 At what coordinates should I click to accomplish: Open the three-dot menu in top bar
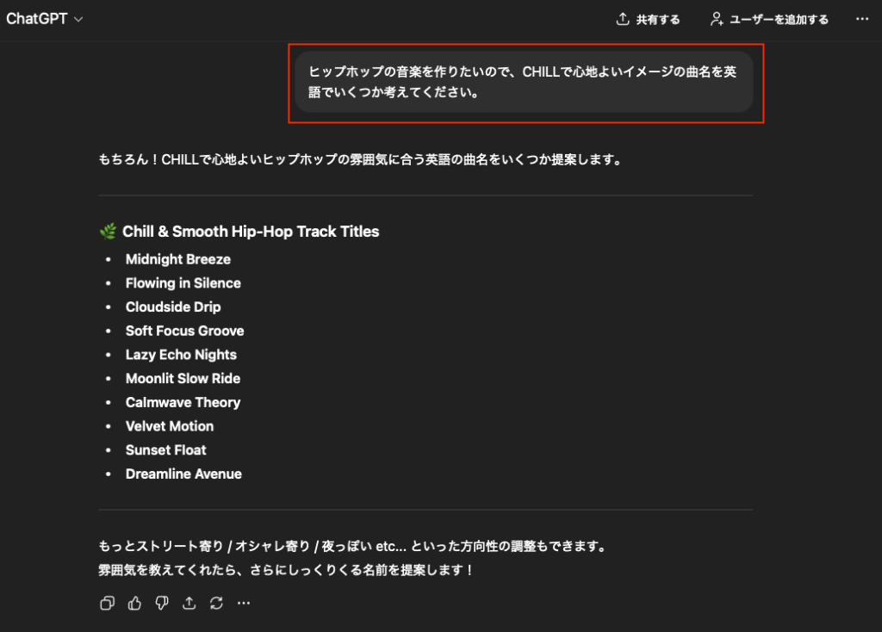[862, 19]
